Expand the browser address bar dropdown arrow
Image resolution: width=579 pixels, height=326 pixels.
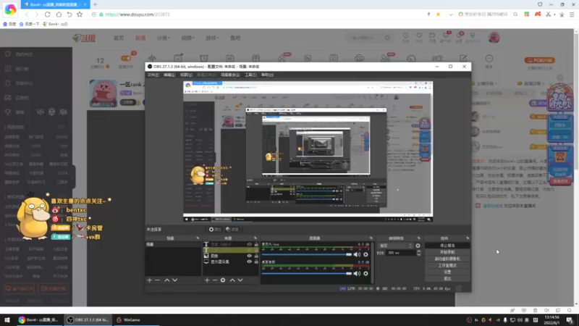pyautogui.click(x=450, y=14)
